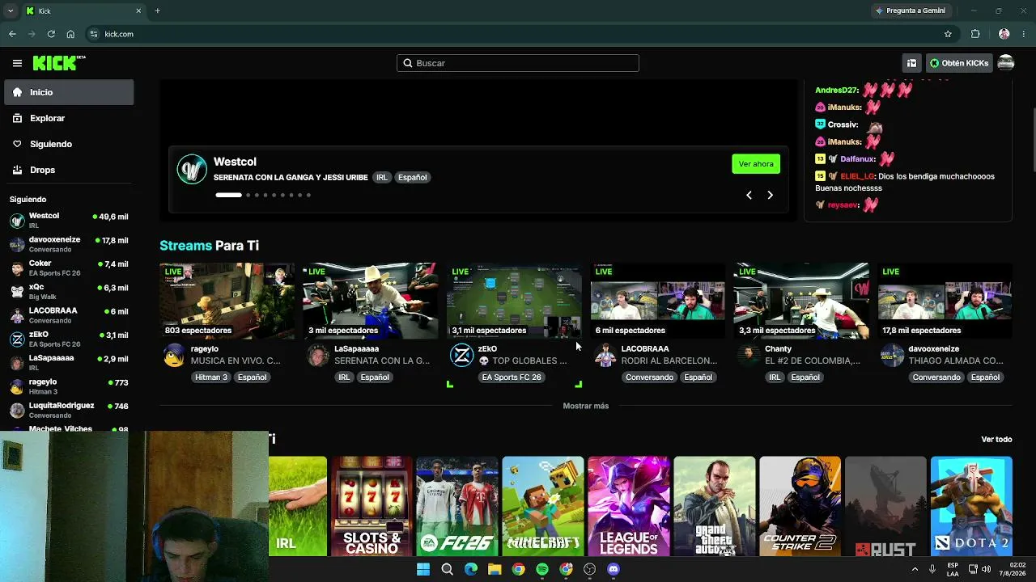
Task: Open LACOBRAAA's live stream thumbnail
Action: [x=657, y=301]
